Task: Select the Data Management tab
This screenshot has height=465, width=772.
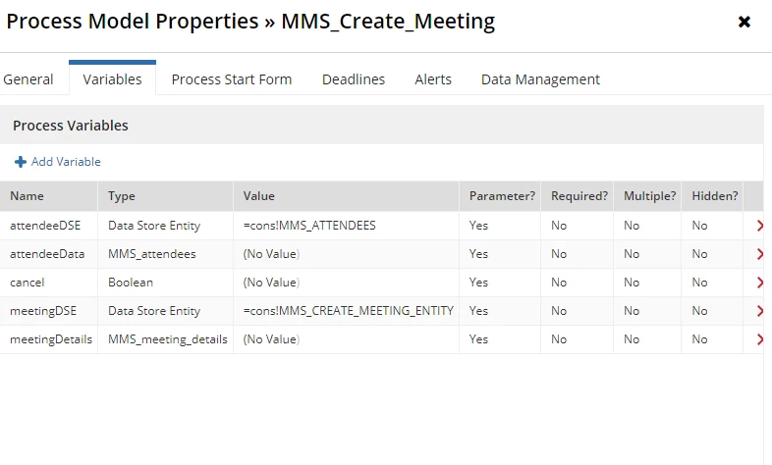Action: [540, 79]
